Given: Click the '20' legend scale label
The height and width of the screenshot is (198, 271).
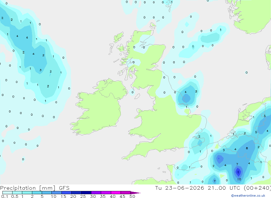Looking at the screenshot, I should click(73, 196).
